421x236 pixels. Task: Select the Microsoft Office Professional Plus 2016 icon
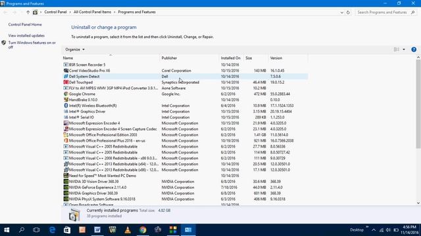coord(66,141)
